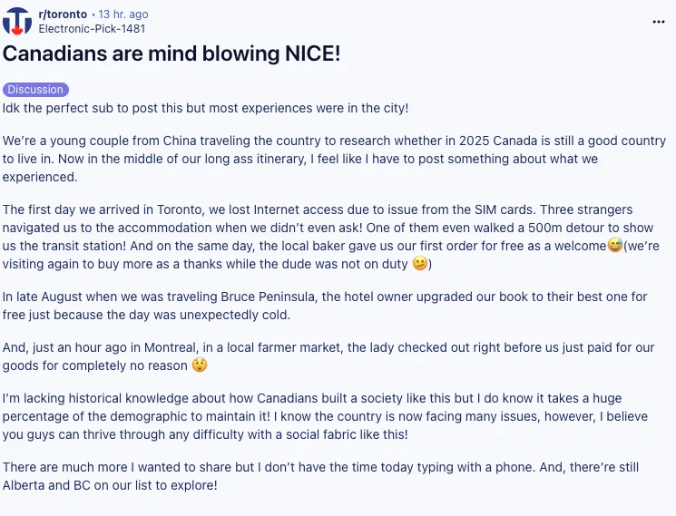Click the astonished emoji after "no reason"
Image resolution: width=676 pixels, height=516 pixels.
200,365
